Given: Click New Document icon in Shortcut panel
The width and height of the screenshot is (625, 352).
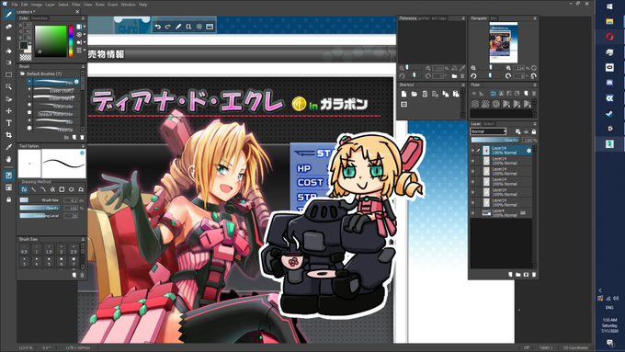Looking at the screenshot, I should click(403, 94).
